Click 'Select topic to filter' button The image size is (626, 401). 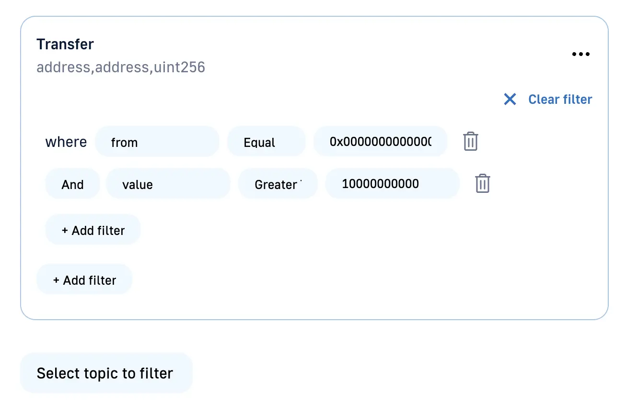tap(105, 373)
